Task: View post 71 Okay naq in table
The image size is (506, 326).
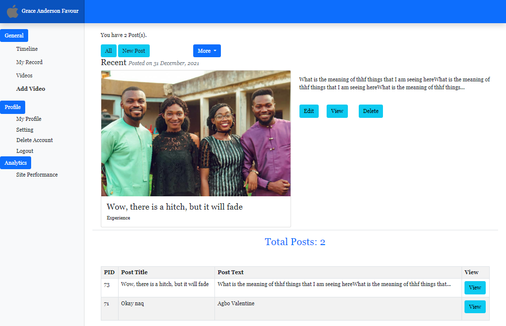Action: pos(474,307)
